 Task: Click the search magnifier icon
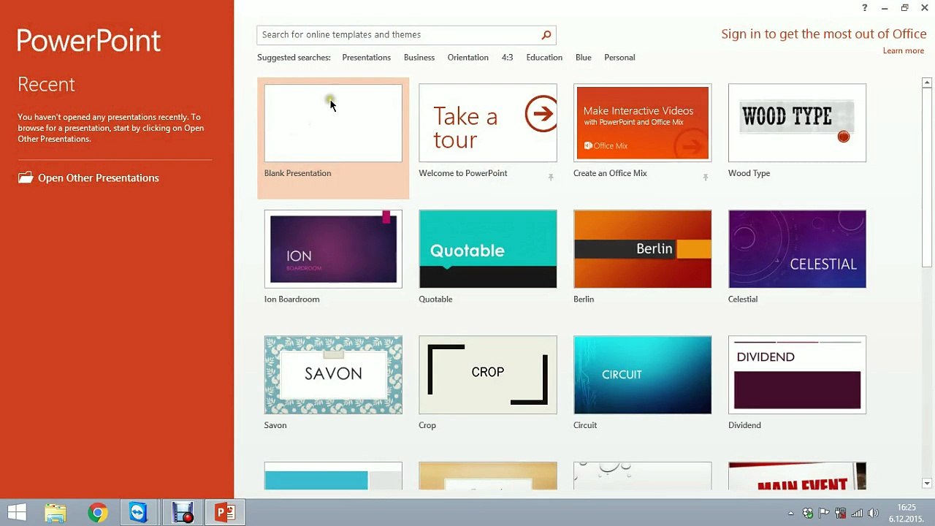(546, 34)
